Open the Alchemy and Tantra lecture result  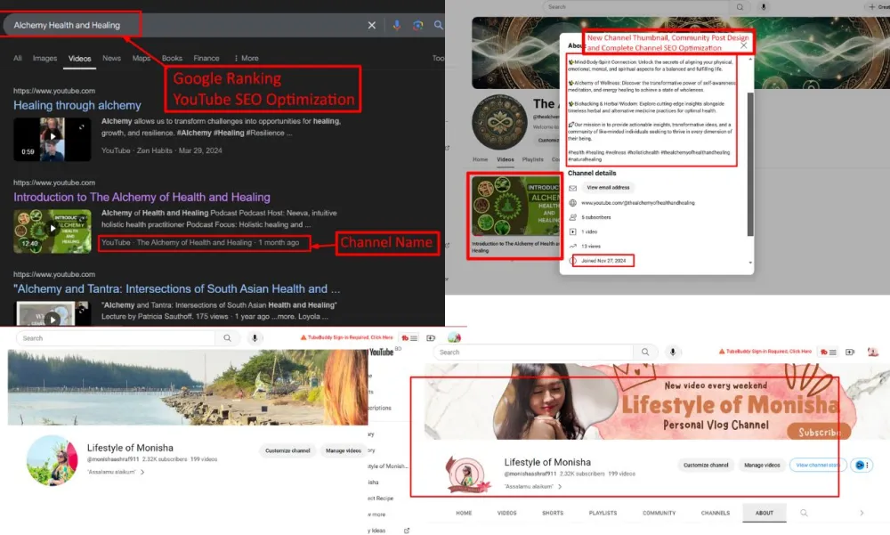(x=177, y=288)
